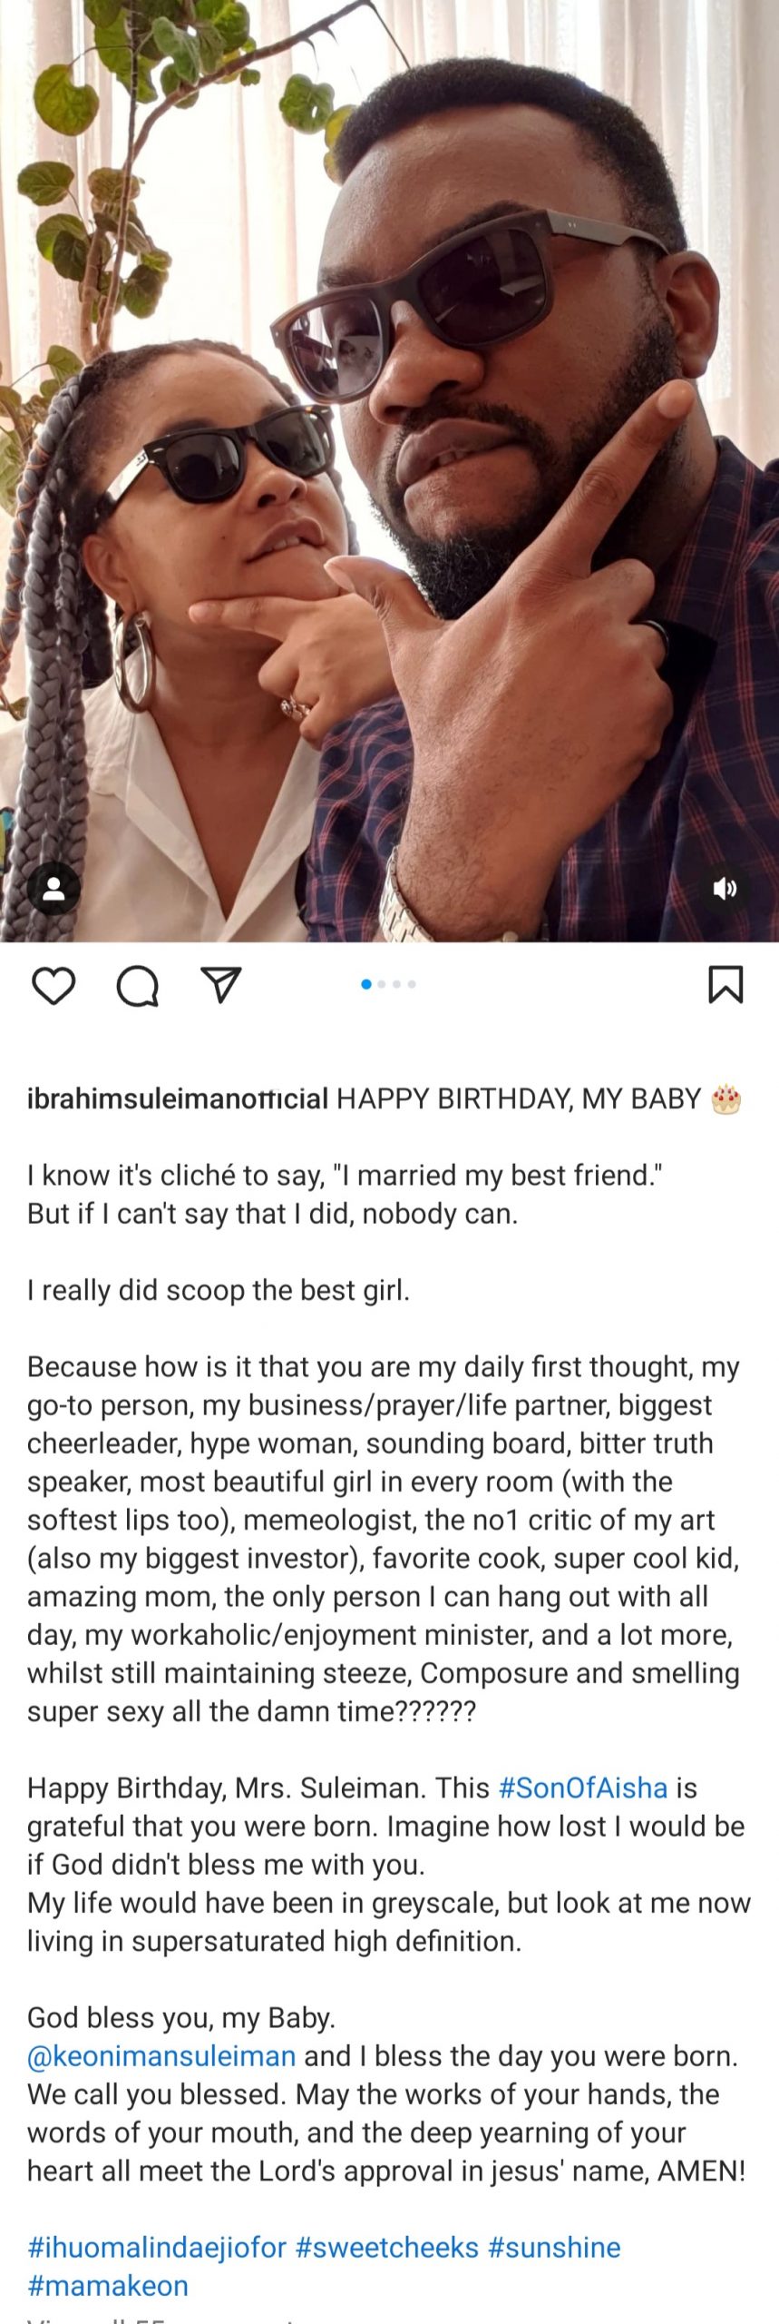Viewport: 779px width, 2324px height.
Task: Mute the post audio with the speaker icon
Action: coord(725,888)
